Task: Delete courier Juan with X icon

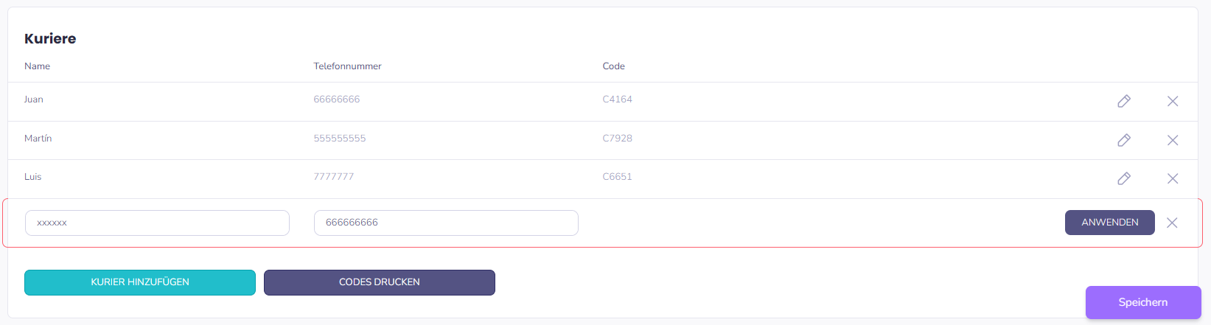Action: [x=1172, y=101]
